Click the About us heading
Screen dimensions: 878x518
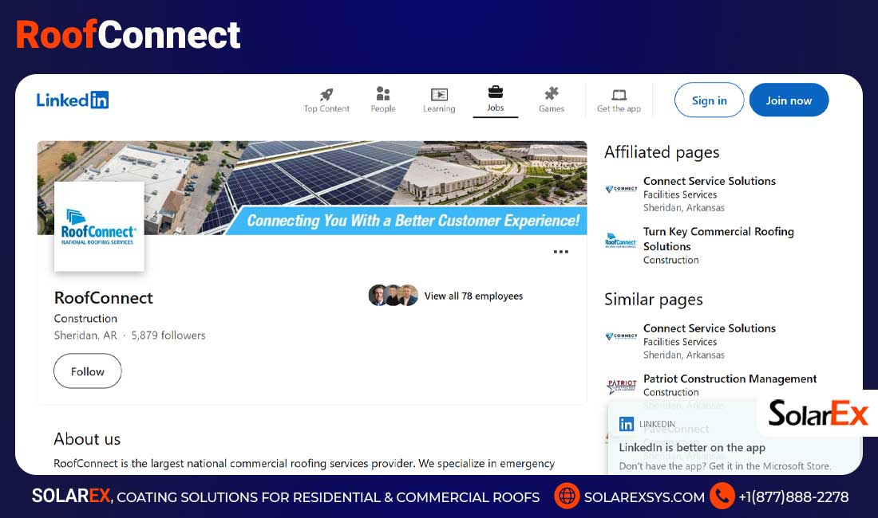click(87, 438)
